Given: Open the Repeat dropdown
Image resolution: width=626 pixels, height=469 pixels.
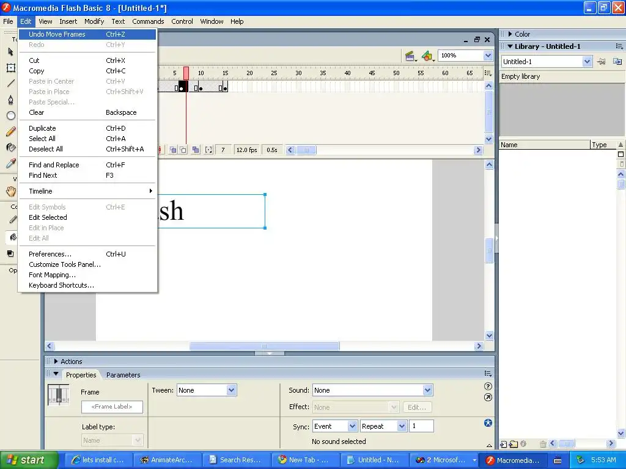Looking at the screenshot, I should coord(402,426).
